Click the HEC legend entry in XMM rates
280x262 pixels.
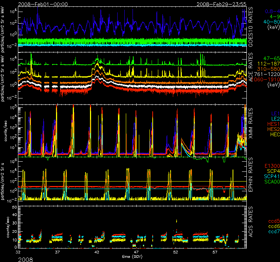tap(273, 134)
